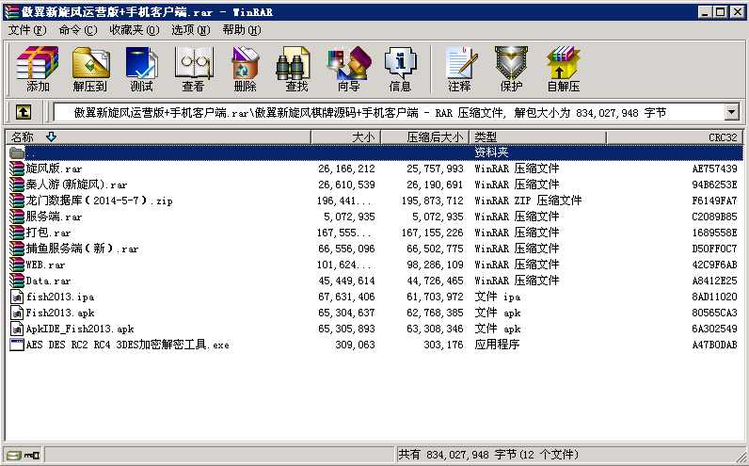Click the 删除 (Delete) toolbar icon

(x=245, y=69)
